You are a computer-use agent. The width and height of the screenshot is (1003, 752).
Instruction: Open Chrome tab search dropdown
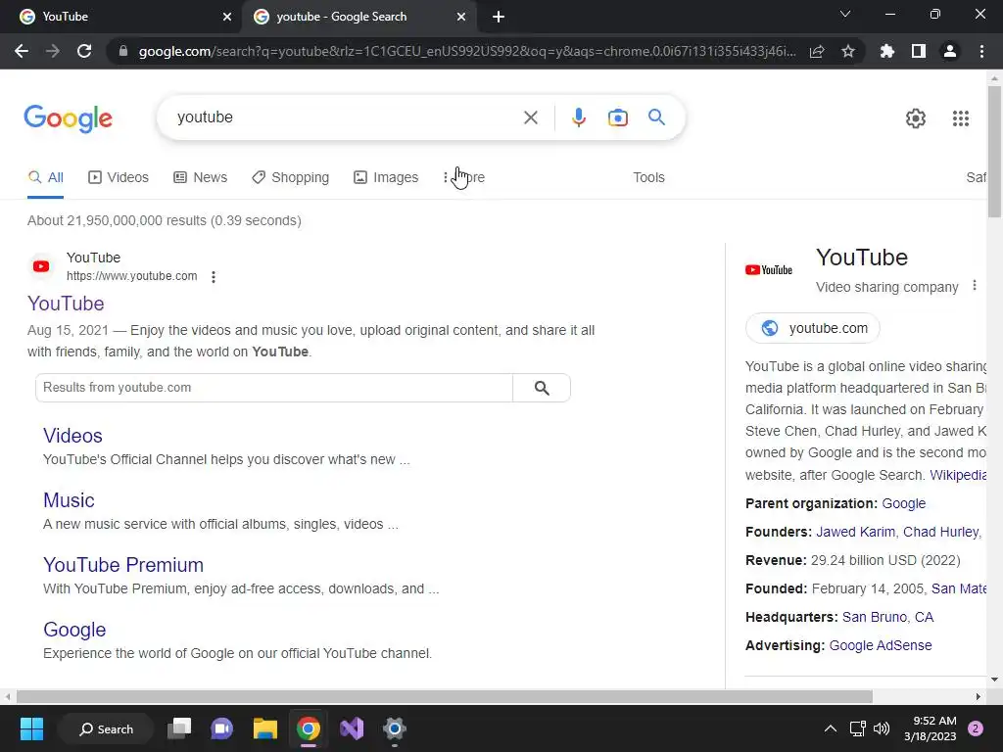point(845,14)
